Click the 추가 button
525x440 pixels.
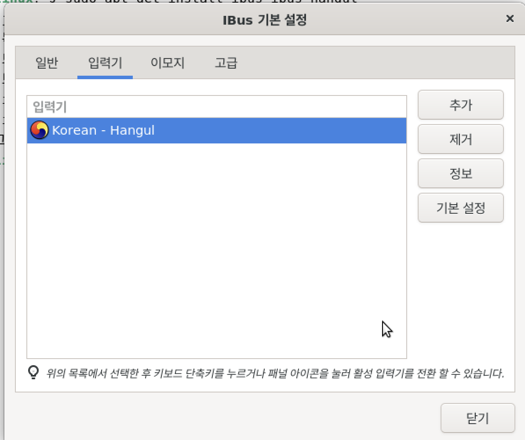click(x=461, y=105)
